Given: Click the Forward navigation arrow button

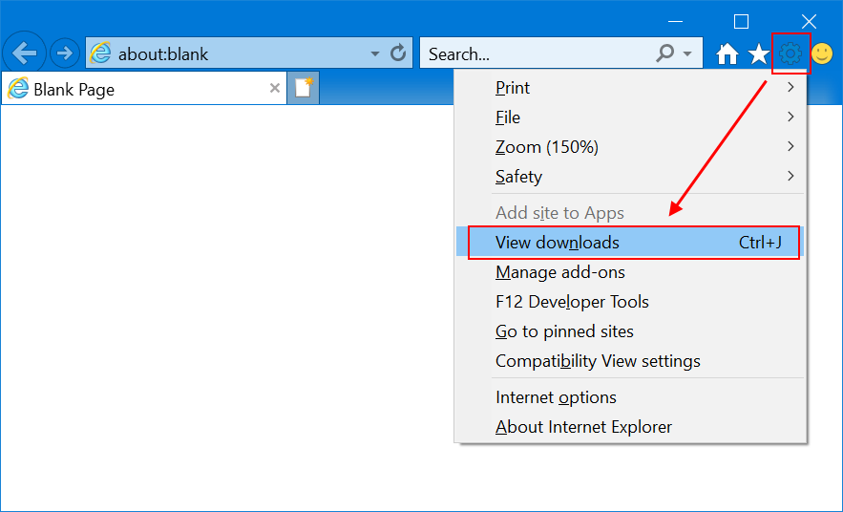Looking at the screenshot, I should [x=65, y=53].
